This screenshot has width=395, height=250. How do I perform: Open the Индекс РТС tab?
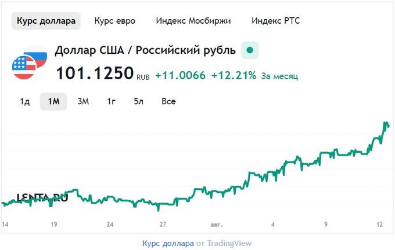click(x=275, y=21)
